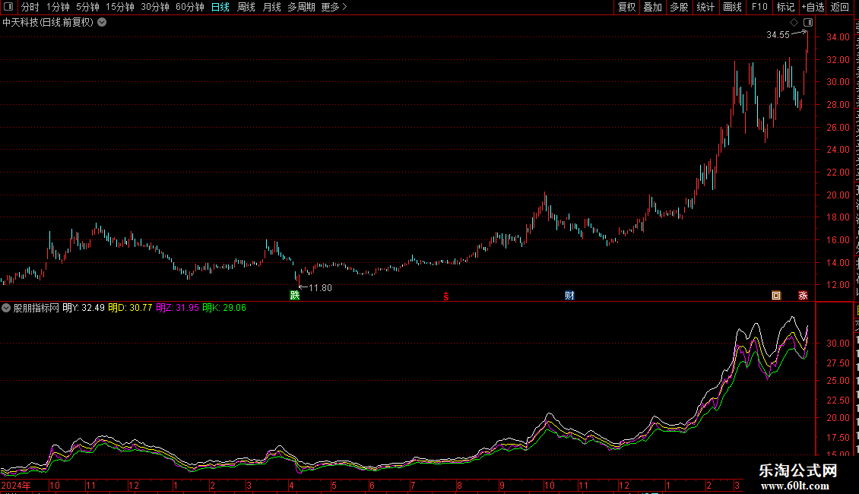This screenshot has height=494, width=859.
Task: Open the 多周期 multi-period view
Action: 301,7
